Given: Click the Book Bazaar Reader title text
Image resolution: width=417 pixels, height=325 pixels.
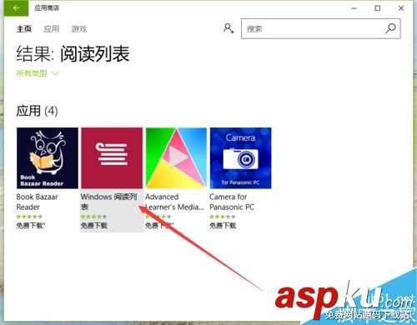Looking at the screenshot, I should point(37,202).
